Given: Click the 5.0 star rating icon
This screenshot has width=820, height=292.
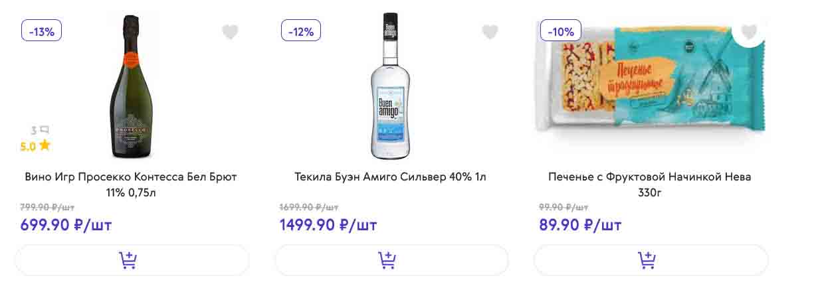Looking at the screenshot, I should click(45, 146).
